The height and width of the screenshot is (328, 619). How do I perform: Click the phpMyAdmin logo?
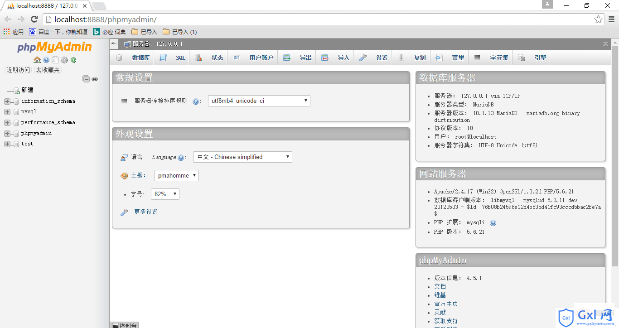[54, 47]
